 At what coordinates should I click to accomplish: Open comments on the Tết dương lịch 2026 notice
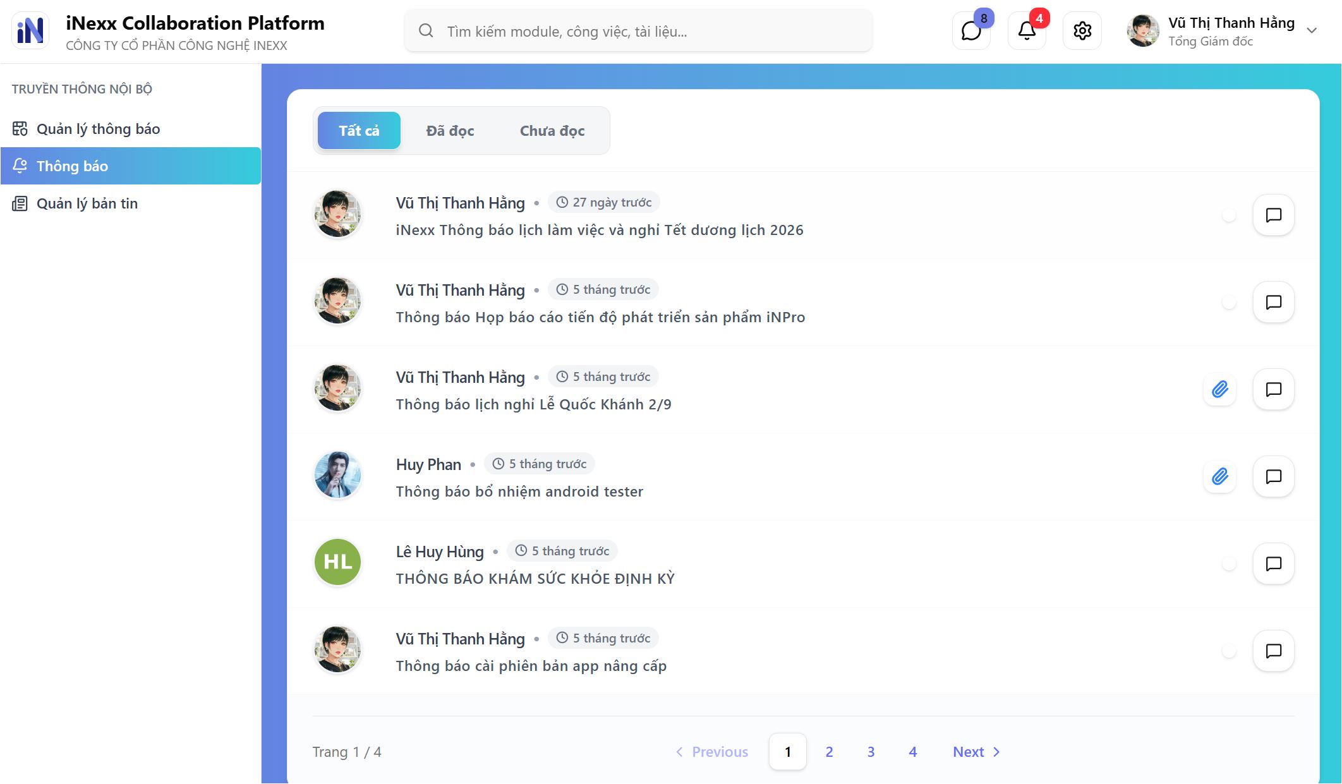pos(1273,215)
